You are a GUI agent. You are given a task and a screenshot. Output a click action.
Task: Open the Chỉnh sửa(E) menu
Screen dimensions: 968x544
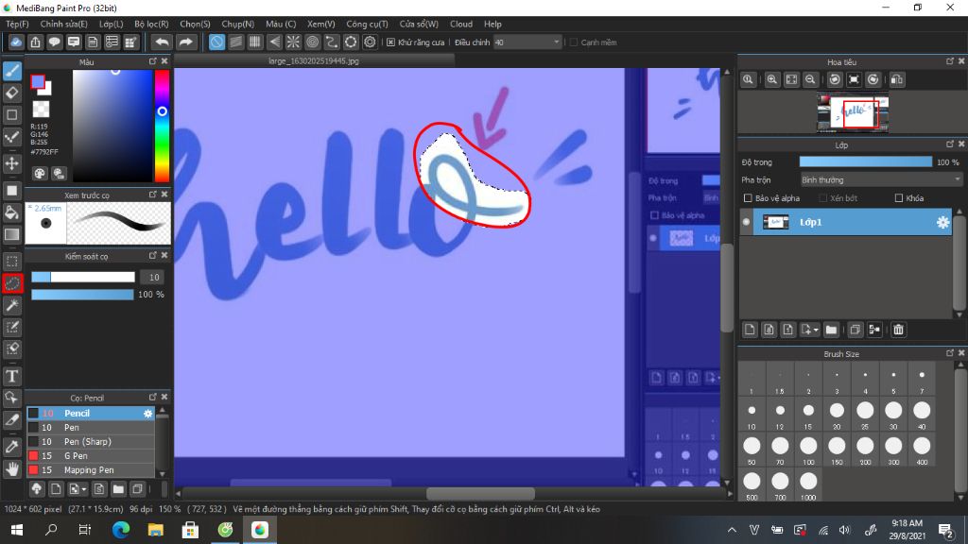pos(63,24)
